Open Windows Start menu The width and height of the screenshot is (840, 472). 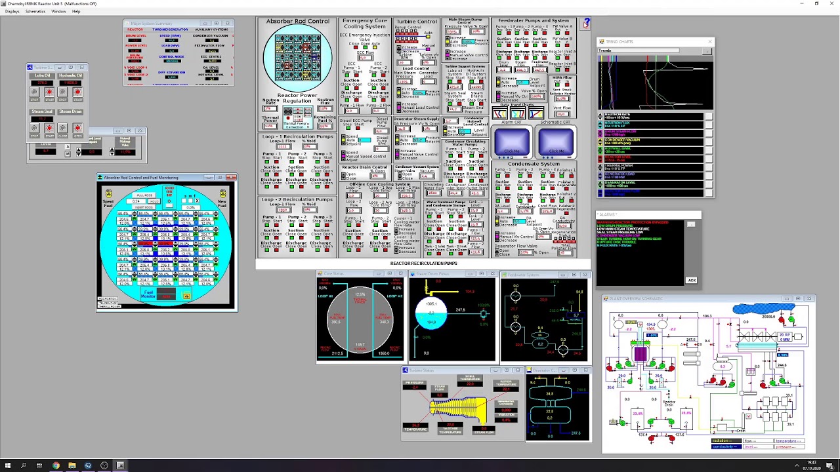click(x=8, y=465)
